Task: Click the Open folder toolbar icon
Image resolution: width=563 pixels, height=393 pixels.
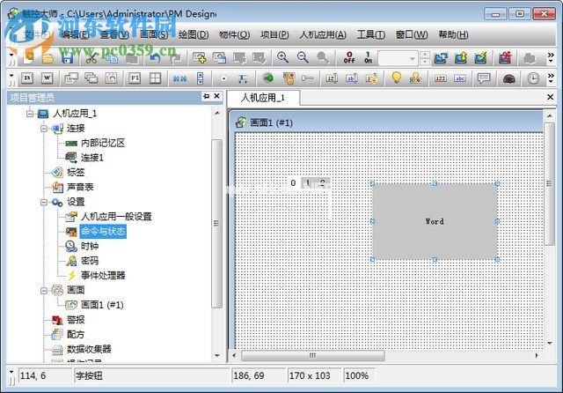Action: [x=48, y=57]
